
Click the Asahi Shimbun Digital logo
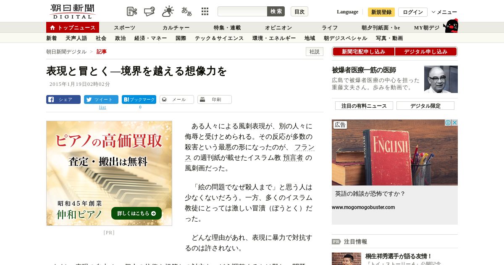point(72,11)
